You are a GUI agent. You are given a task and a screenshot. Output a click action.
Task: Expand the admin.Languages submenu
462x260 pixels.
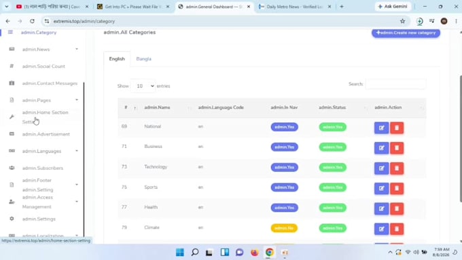coord(77,151)
